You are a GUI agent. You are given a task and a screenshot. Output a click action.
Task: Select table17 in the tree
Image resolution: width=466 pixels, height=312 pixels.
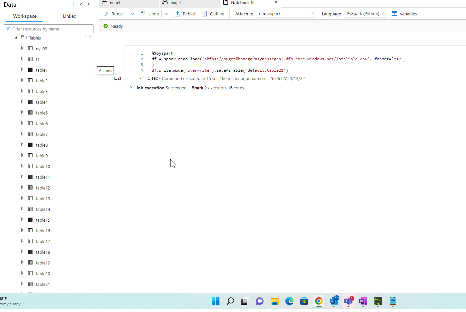tap(43, 241)
